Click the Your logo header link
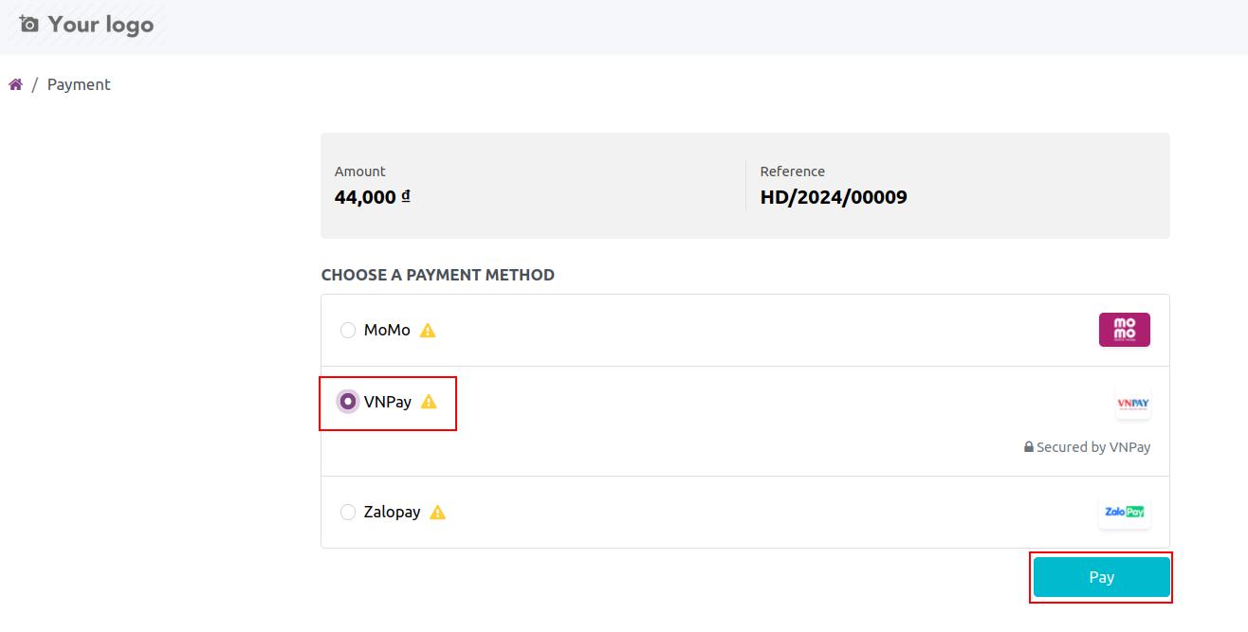 coord(86,24)
